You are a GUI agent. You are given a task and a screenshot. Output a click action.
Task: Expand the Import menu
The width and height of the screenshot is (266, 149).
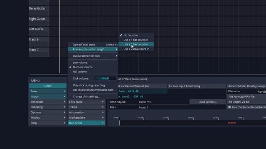tap(48, 96)
